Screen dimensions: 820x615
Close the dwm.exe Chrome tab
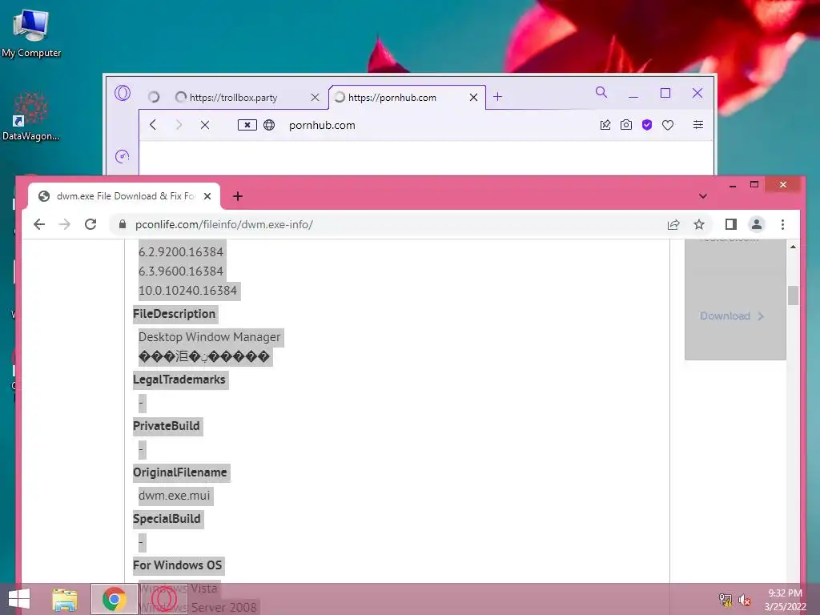click(207, 196)
